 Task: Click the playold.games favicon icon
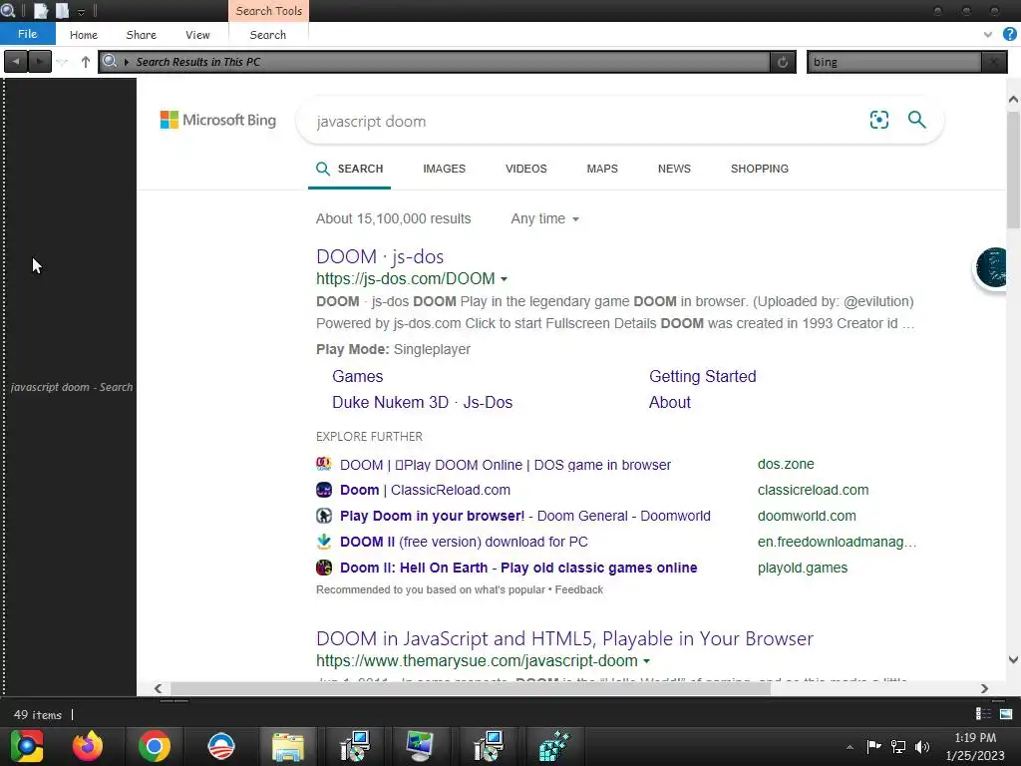(324, 568)
